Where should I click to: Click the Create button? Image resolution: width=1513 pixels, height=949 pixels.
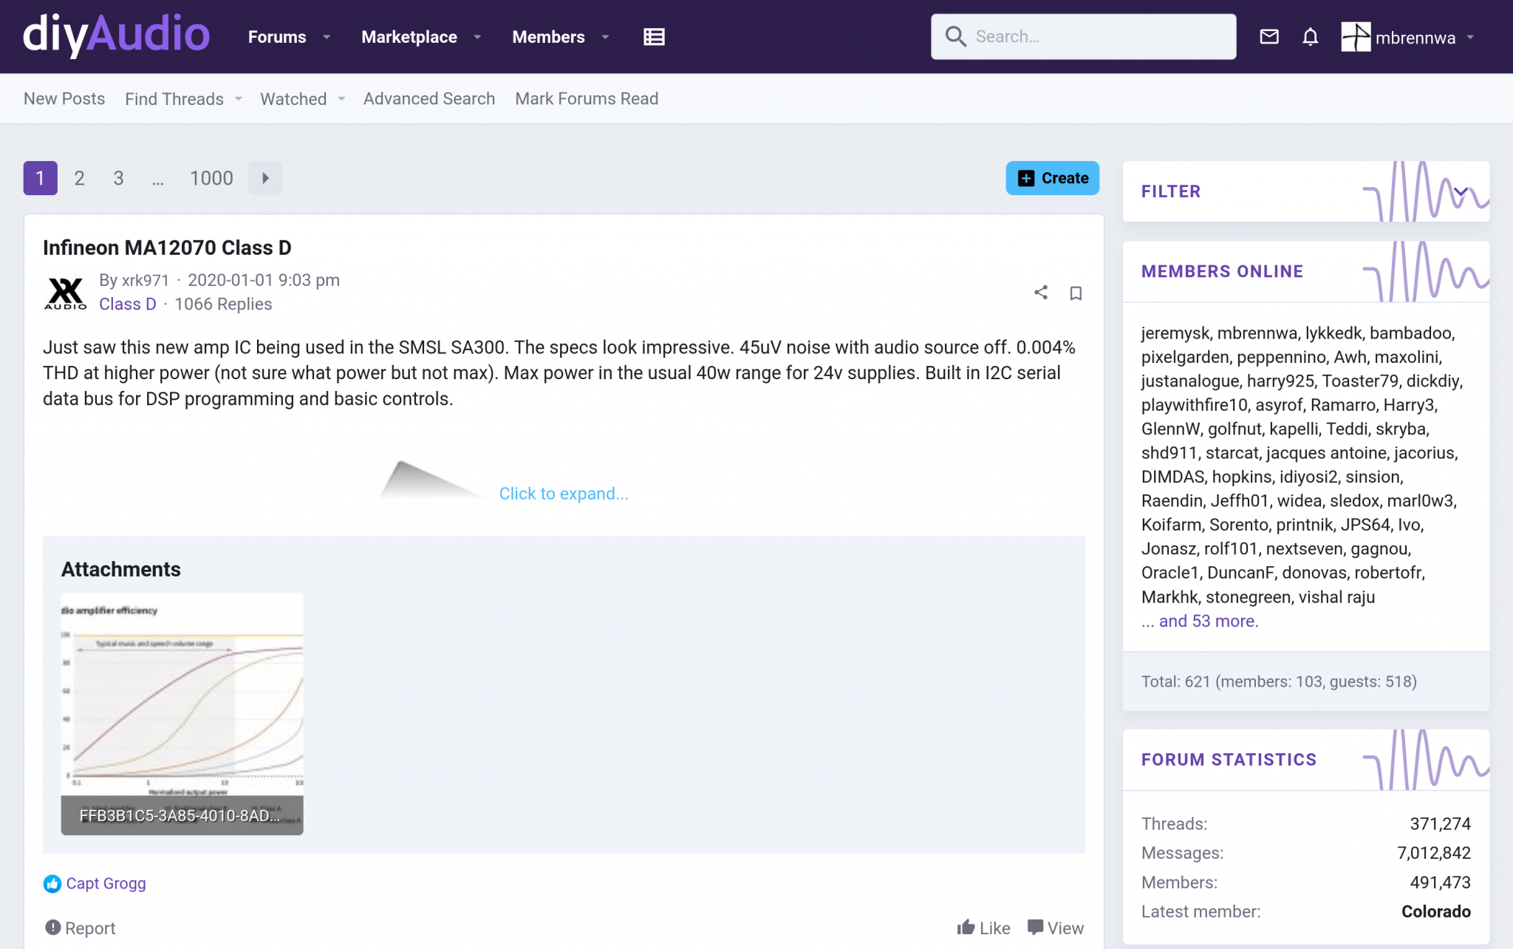coord(1052,178)
